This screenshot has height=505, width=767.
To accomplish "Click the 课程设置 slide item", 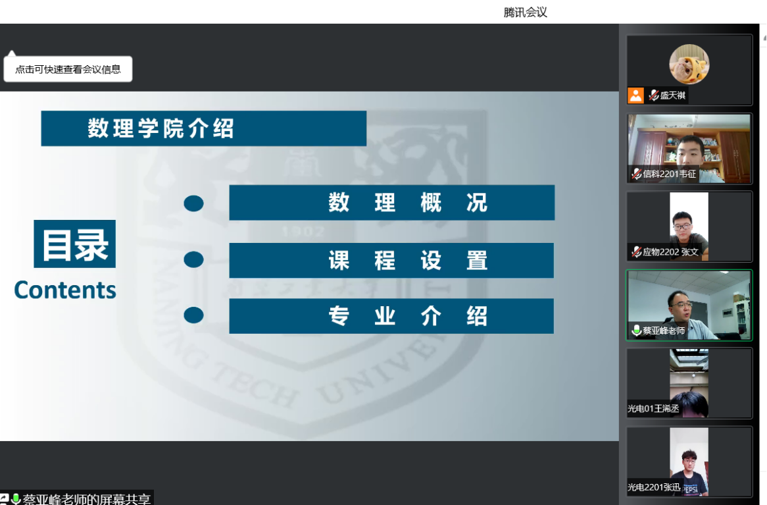I will click(x=391, y=261).
